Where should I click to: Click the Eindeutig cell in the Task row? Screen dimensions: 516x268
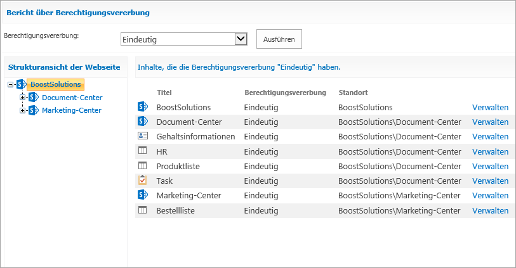pyautogui.click(x=261, y=181)
